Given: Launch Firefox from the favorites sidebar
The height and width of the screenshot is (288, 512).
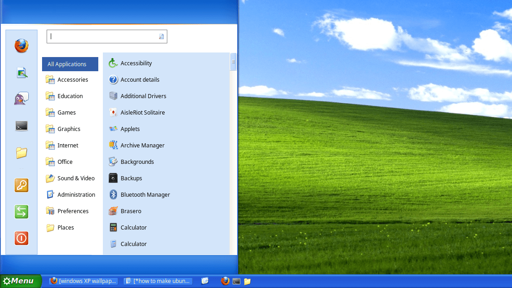Looking at the screenshot, I should pos(21,46).
